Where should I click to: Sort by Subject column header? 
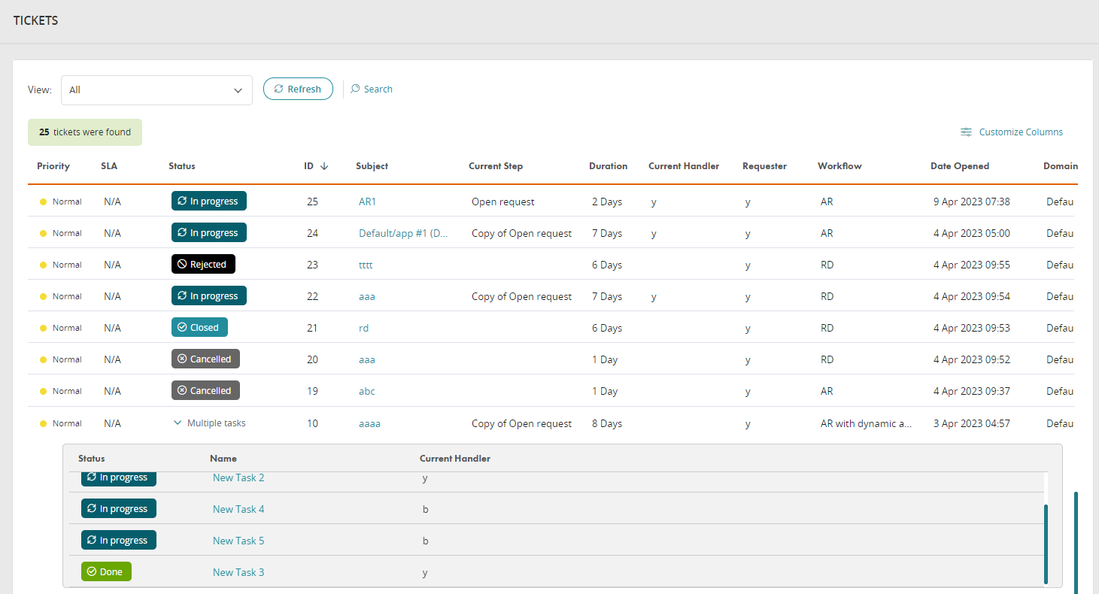(372, 166)
